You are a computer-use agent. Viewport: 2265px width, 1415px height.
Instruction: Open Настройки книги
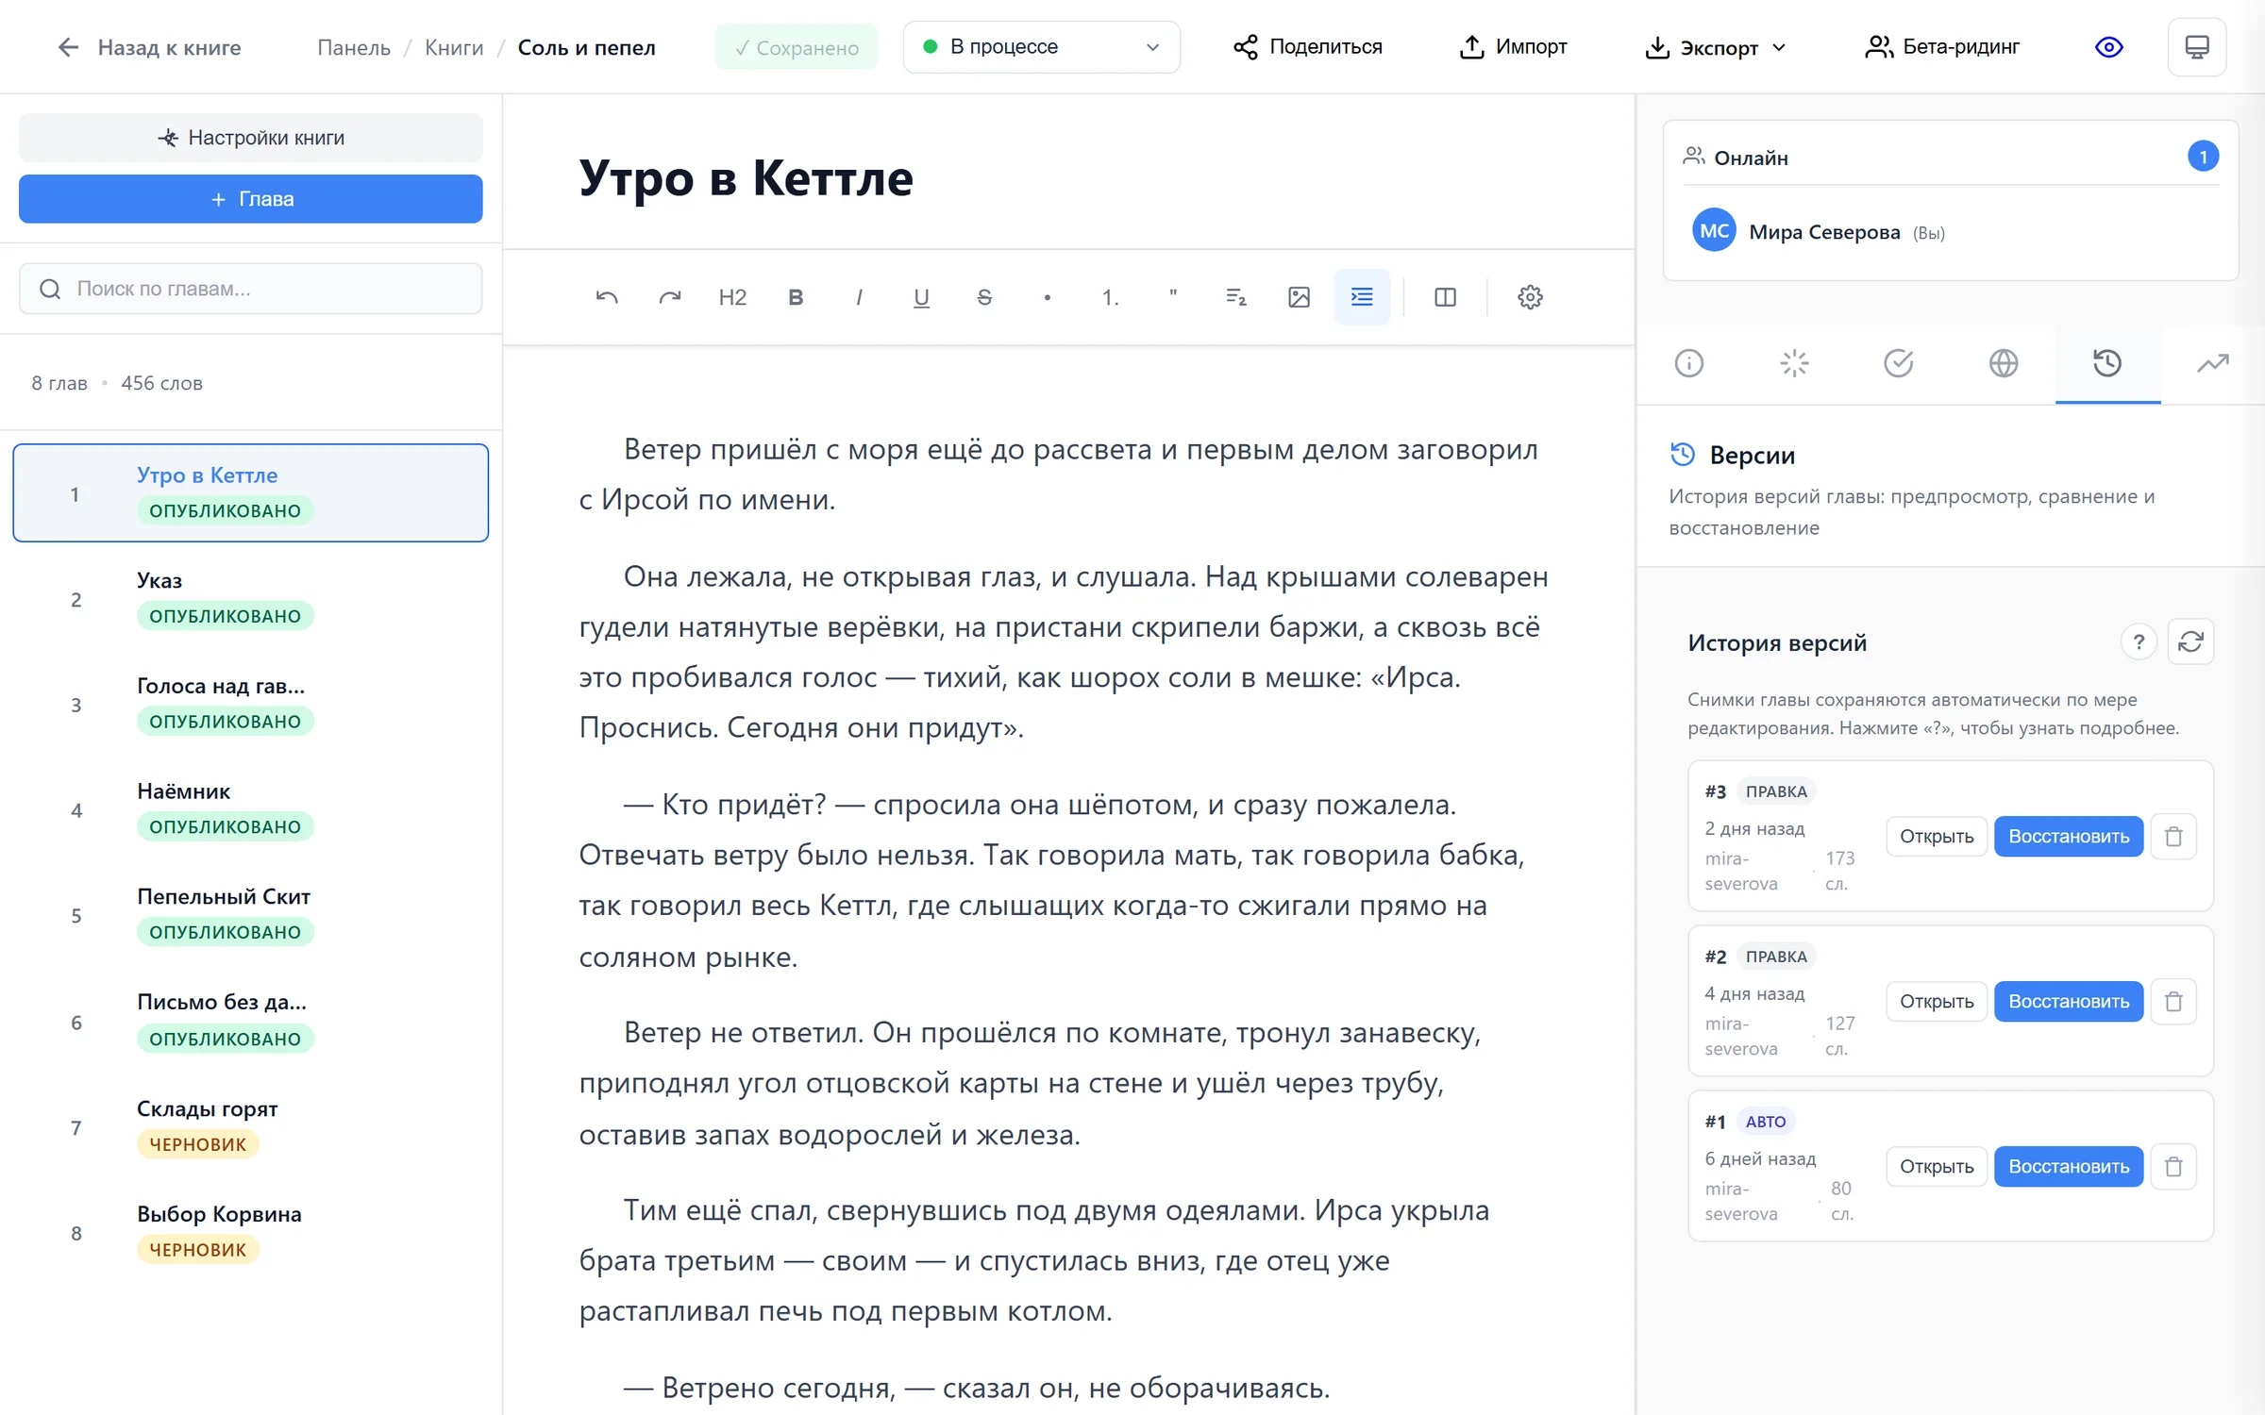251,138
